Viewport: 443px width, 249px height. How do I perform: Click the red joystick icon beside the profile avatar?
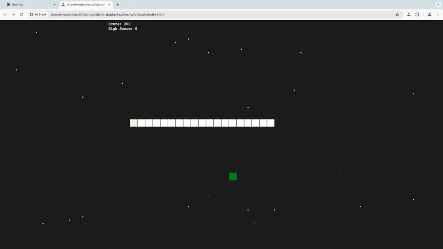coord(409,14)
